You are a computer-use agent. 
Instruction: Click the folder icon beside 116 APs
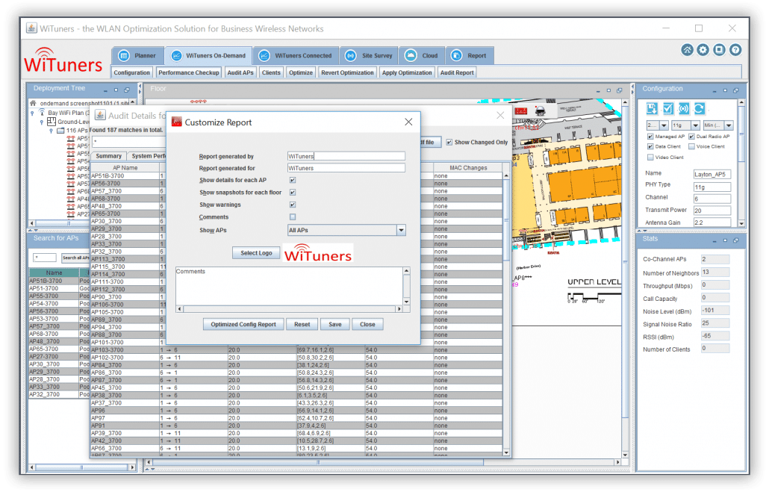(x=60, y=131)
